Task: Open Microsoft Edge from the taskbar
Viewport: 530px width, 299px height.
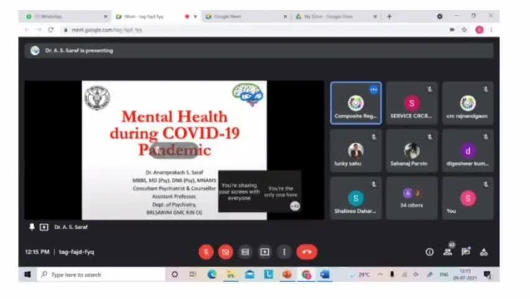Action: (x=212, y=275)
